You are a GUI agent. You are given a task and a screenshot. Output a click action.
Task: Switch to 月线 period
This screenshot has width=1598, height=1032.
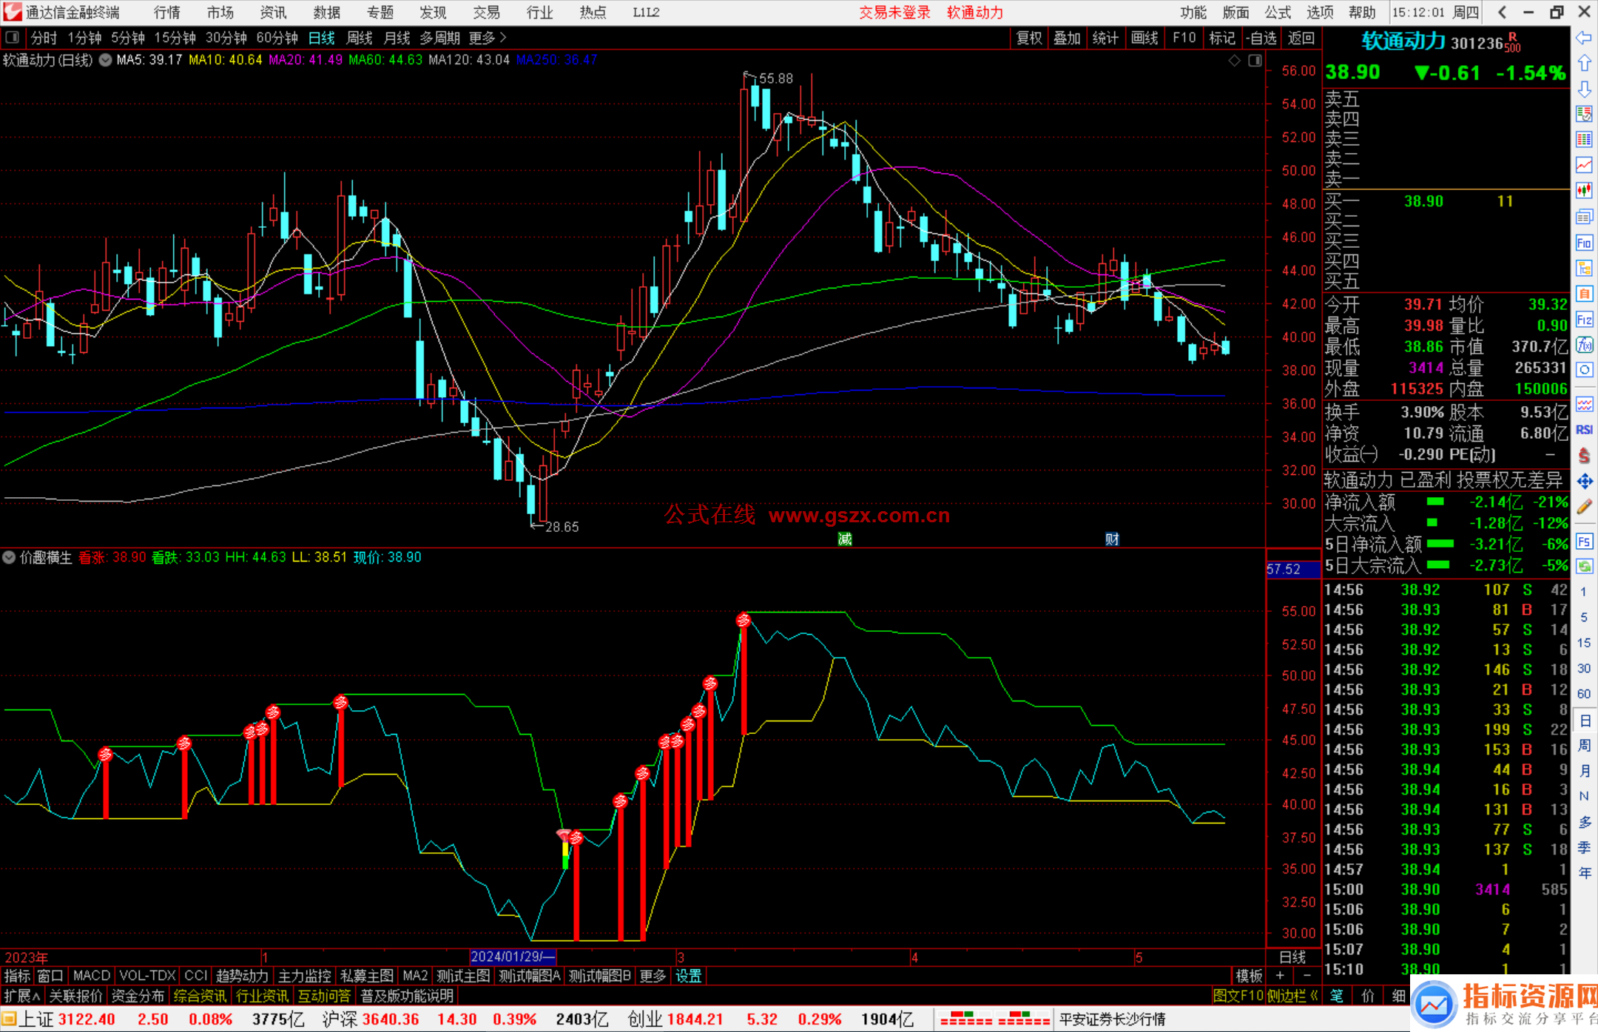point(397,38)
